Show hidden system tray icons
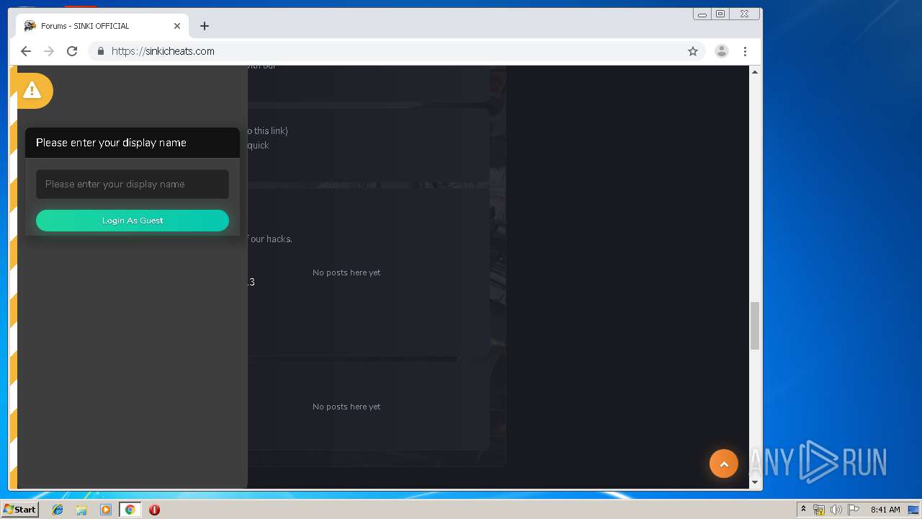 coord(803,510)
